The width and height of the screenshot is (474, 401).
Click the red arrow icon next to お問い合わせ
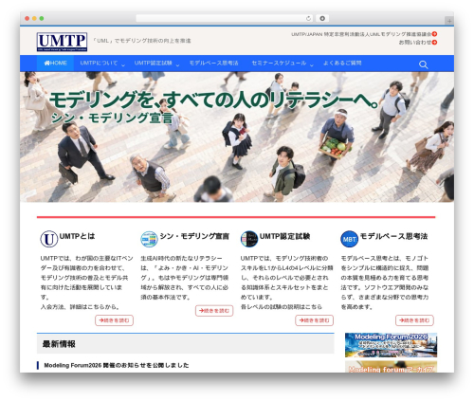tap(434, 43)
